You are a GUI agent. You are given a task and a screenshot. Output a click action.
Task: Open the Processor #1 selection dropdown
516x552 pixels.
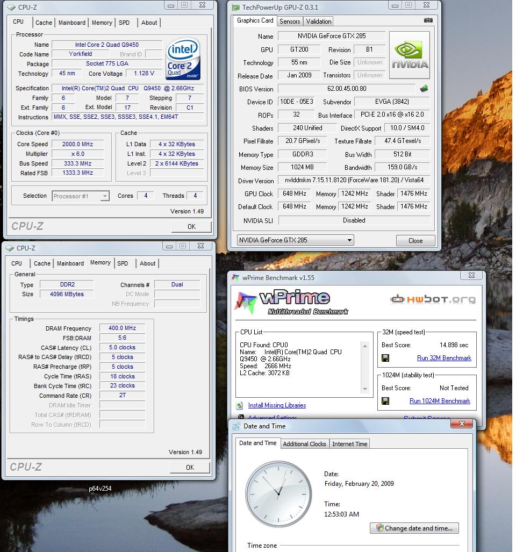81,196
